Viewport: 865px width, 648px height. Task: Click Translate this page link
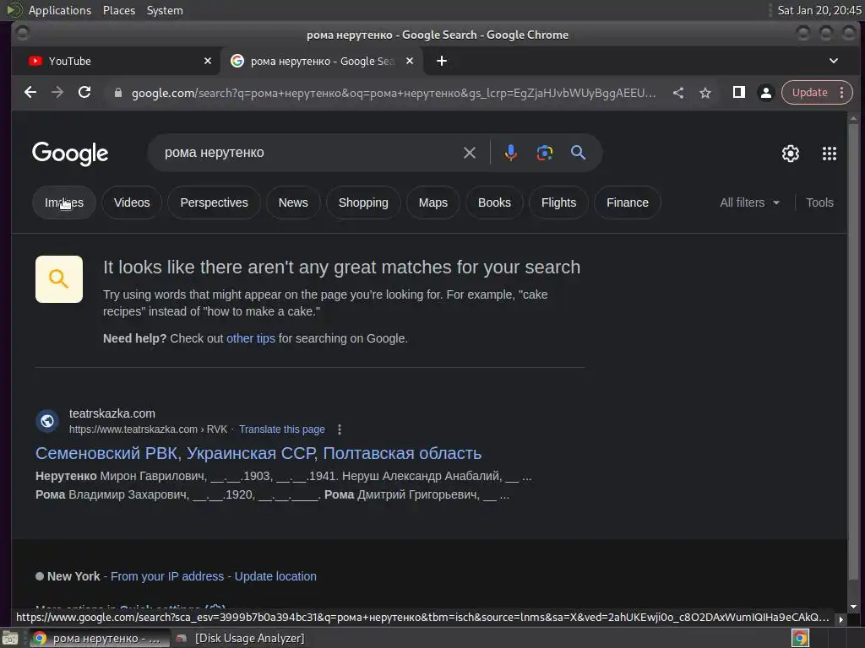click(282, 429)
